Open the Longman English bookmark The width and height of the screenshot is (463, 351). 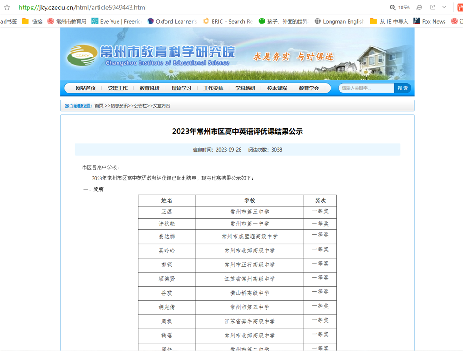339,21
